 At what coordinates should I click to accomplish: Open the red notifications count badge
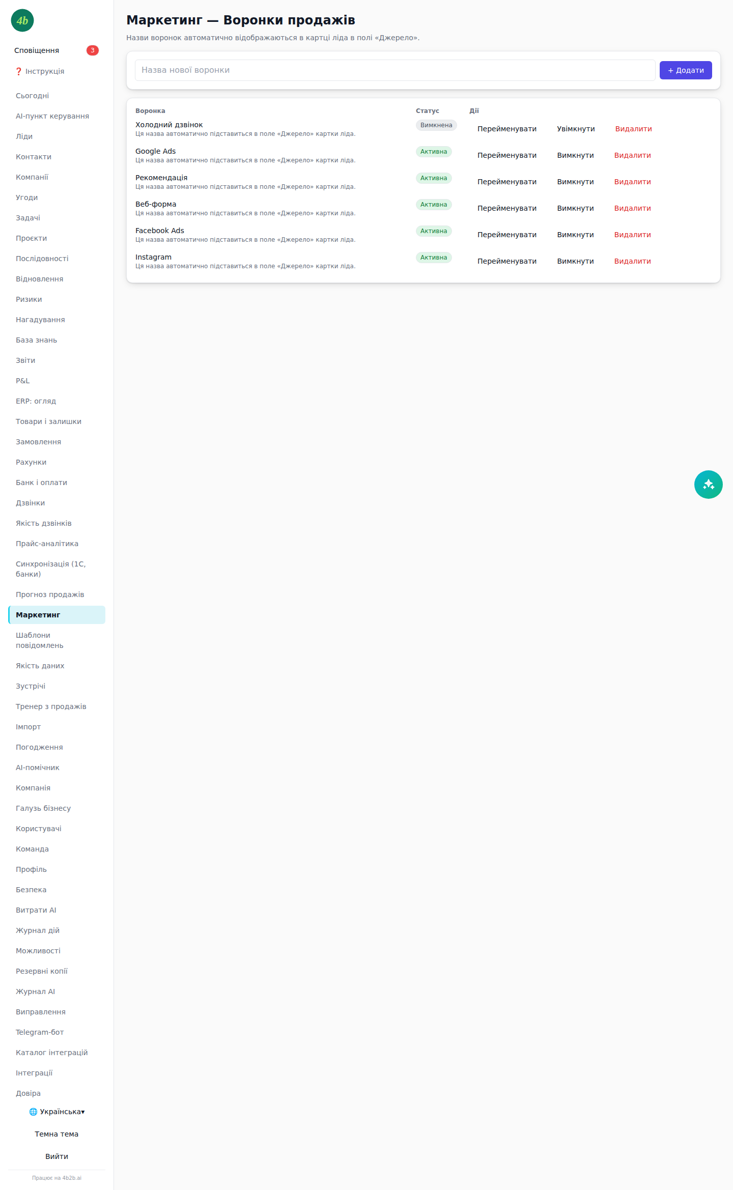coord(92,50)
